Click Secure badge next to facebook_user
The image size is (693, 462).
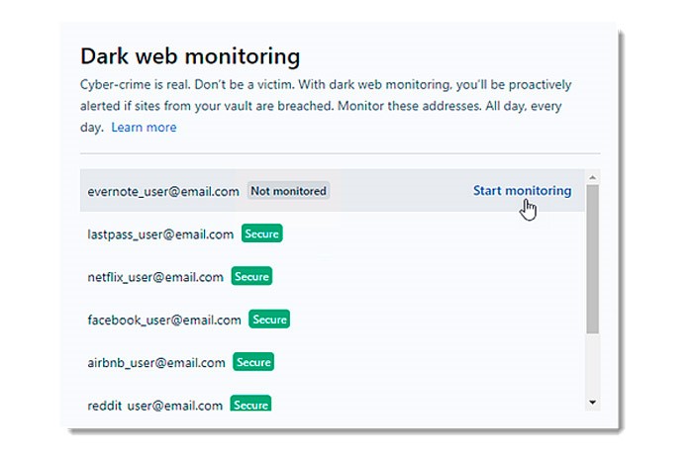269,320
